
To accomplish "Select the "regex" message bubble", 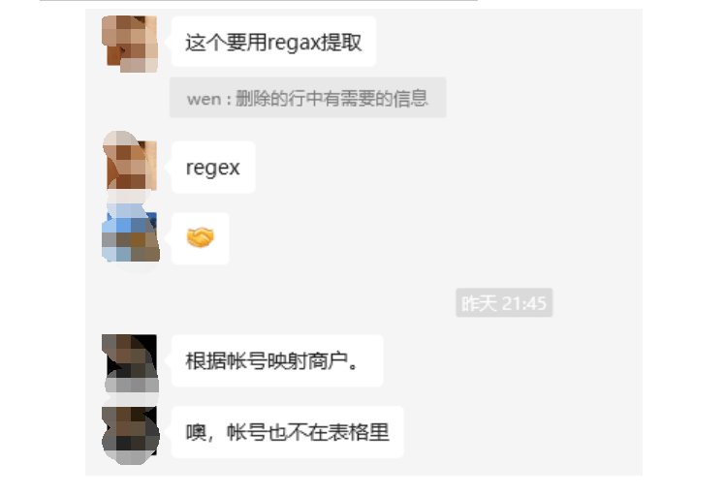I will click(x=213, y=168).
